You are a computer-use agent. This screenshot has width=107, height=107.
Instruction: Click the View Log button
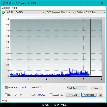(x=73, y=95)
